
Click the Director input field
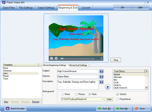point(78,77)
